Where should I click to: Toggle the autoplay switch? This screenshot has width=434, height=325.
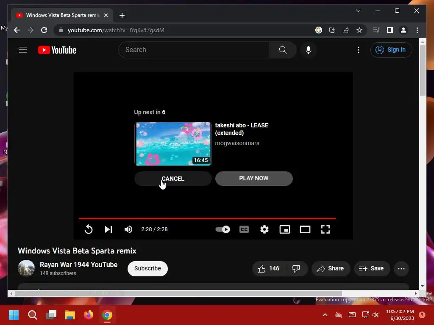click(x=223, y=229)
